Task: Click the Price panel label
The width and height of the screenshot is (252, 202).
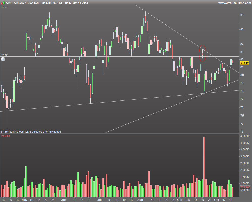Action: coord(4,7)
